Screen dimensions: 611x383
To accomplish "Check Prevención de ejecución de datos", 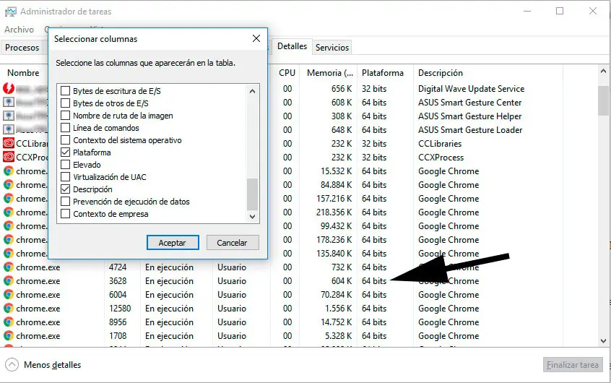I will 66,202.
